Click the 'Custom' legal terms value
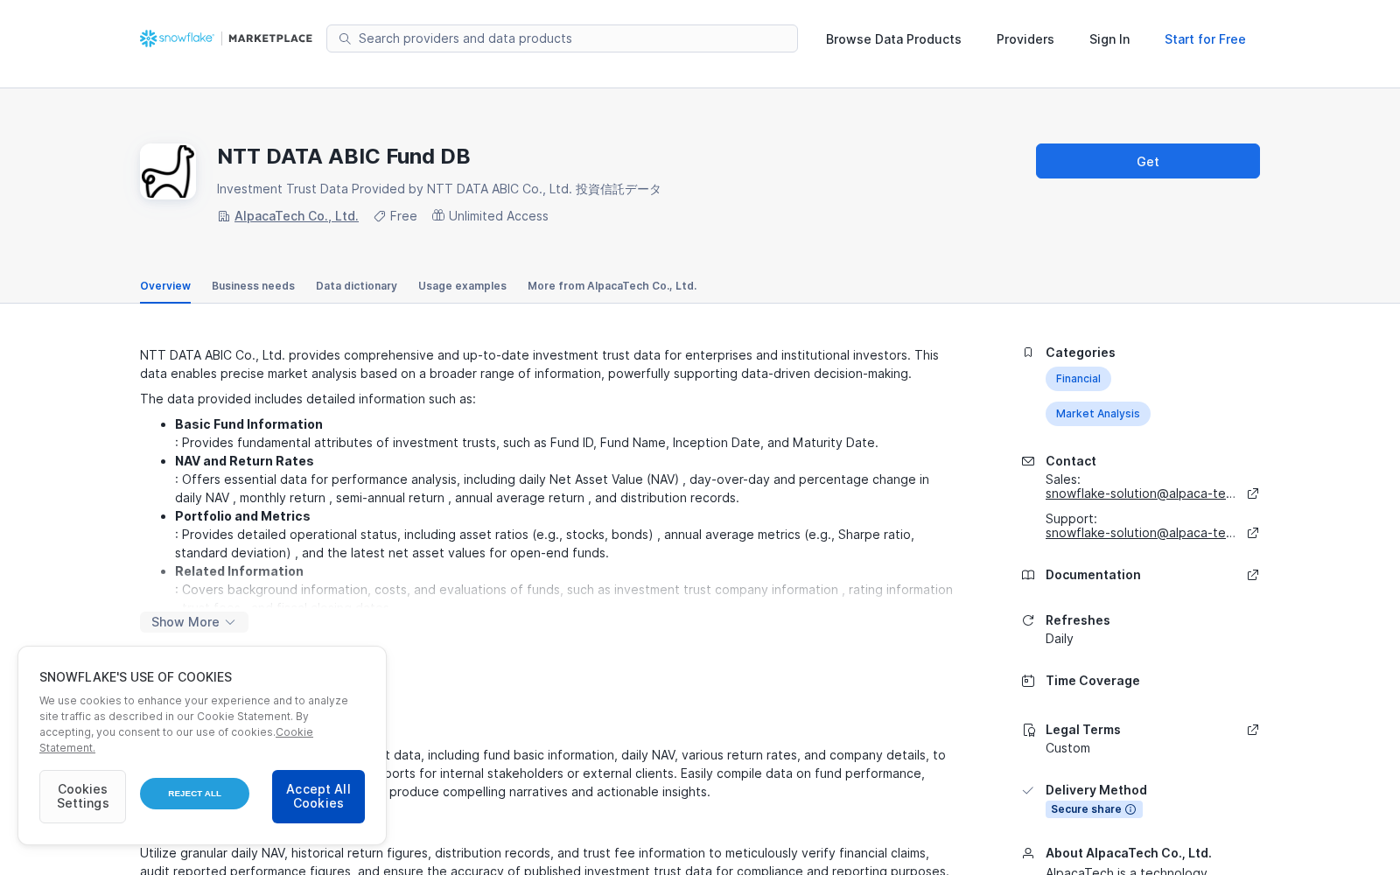 [x=1067, y=748]
